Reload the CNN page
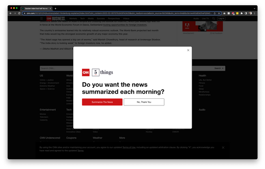The width and height of the screenshot is (265, 169). point(19,13)
